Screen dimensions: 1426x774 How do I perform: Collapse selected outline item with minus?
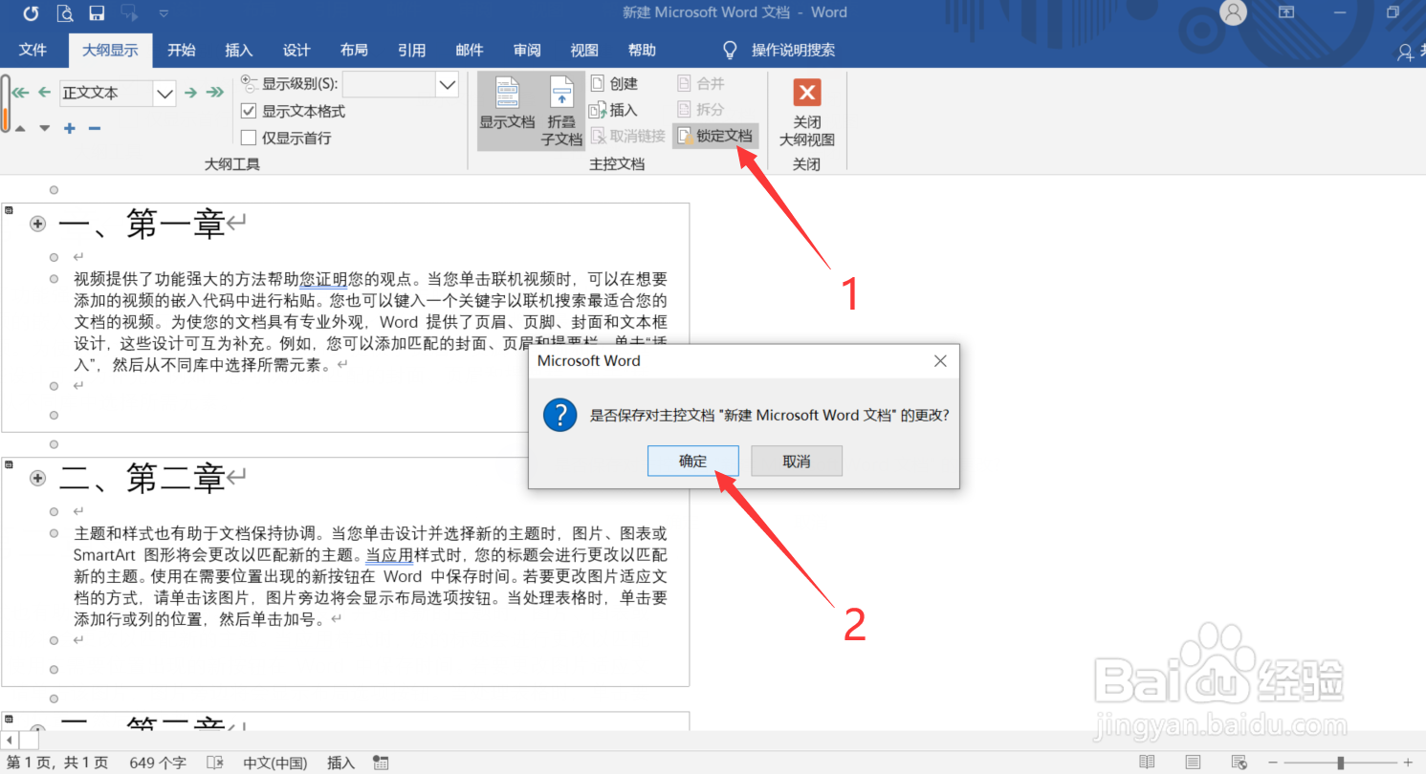tap(95, 128)
